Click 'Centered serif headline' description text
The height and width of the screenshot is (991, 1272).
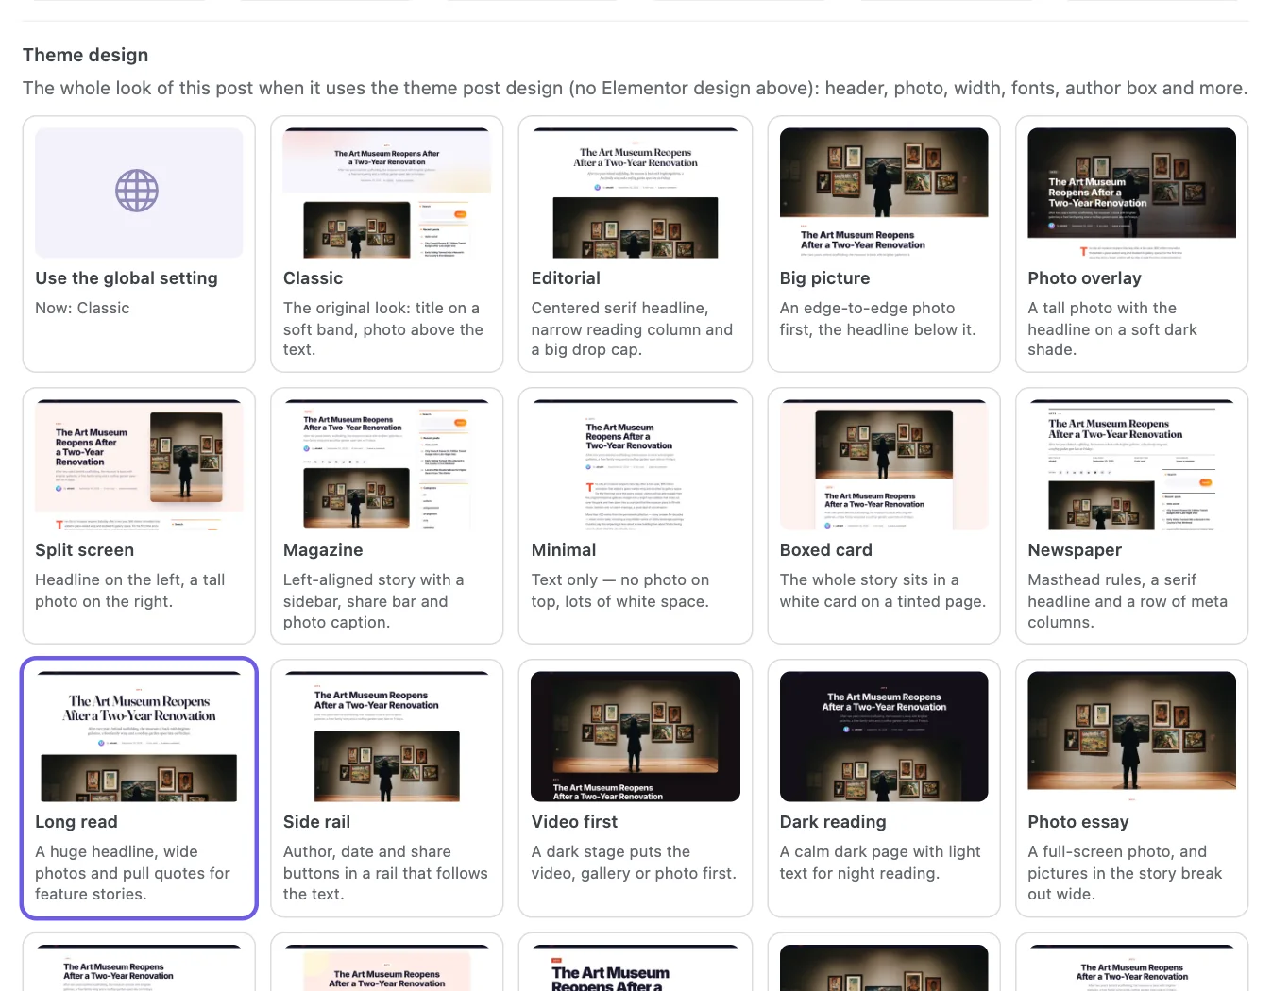pos(632,328)
